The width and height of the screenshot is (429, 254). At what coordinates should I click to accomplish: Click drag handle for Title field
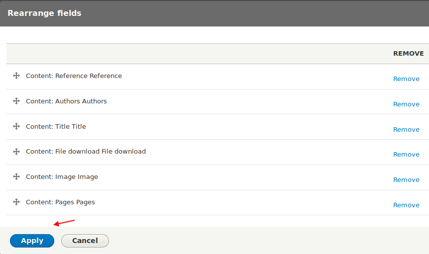click(16, 126)
